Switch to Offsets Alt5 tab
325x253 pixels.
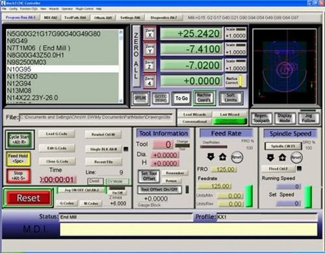(103, 18)
